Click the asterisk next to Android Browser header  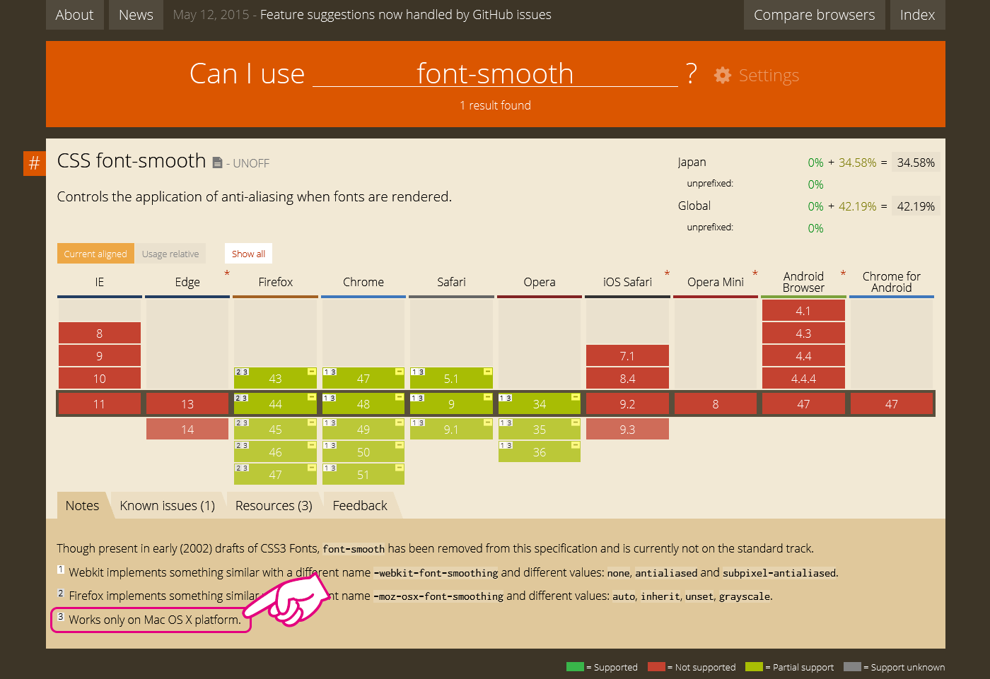point(843,274)
